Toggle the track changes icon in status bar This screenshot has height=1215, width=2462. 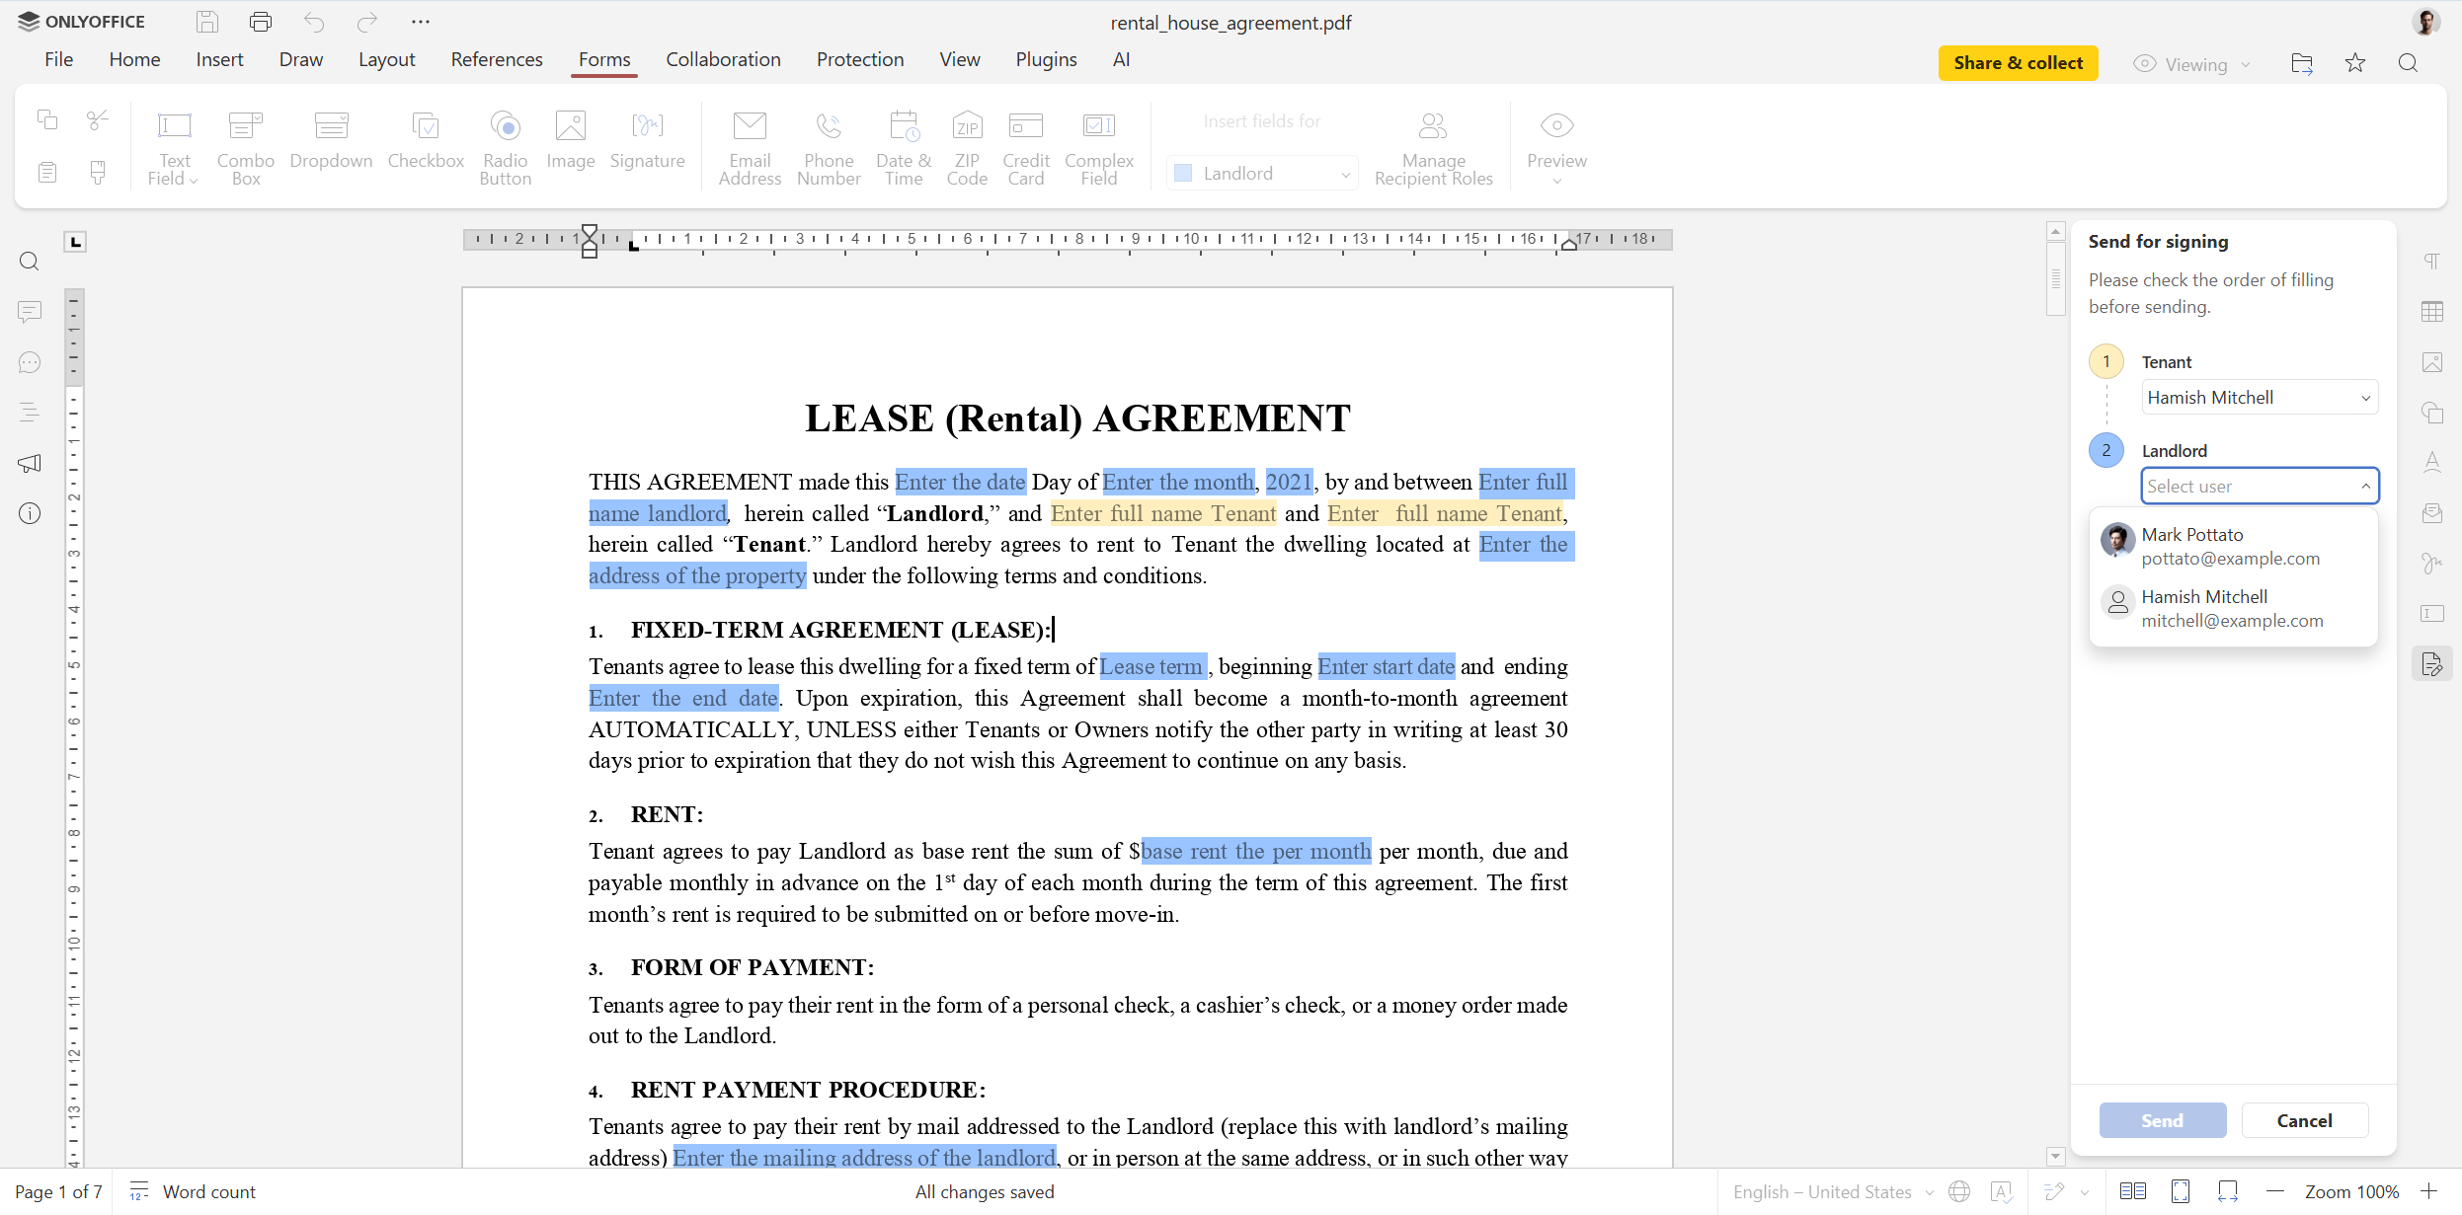click(2055, 1191)
